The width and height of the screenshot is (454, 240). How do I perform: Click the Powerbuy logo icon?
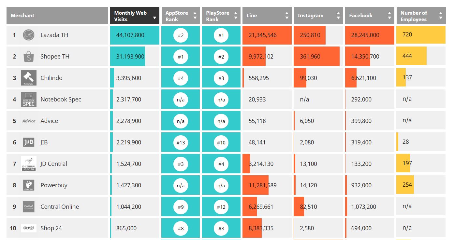(x=29, y=185)
